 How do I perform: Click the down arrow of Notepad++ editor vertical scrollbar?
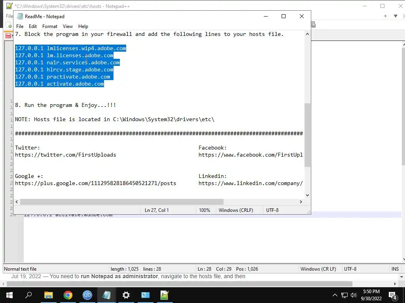(403, 260)
